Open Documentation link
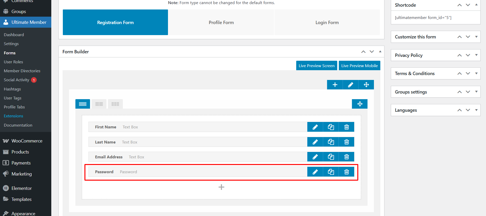 (18, 125)
